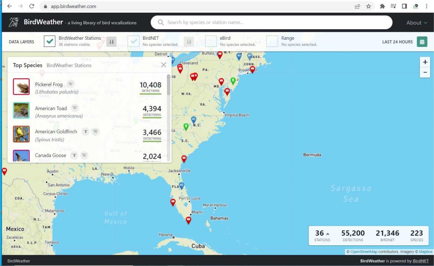Select the red station pin left of Austin
The image size is (434, 266).
coord(4,171)
